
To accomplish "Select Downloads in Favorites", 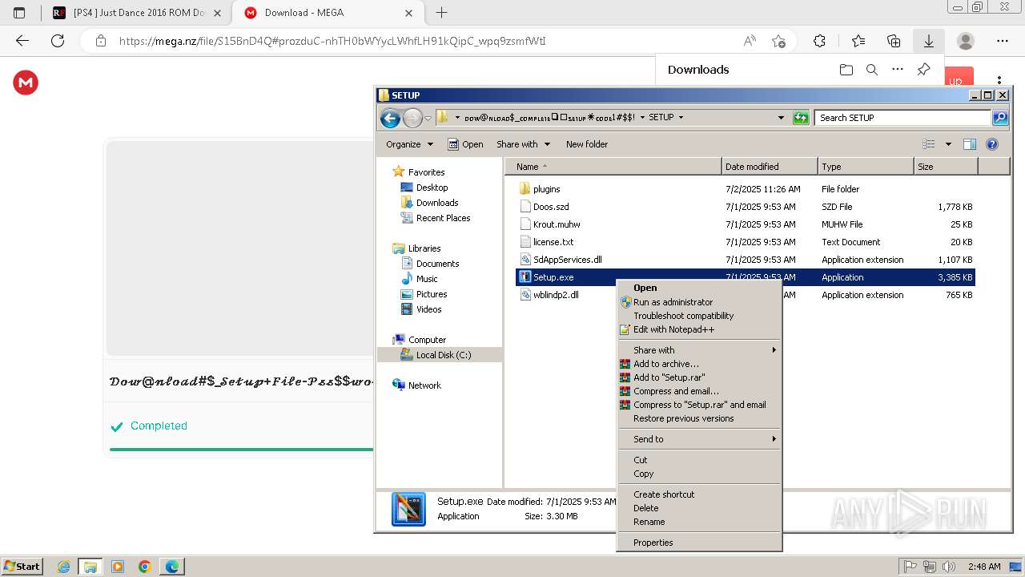I will [x=437, y=203].
